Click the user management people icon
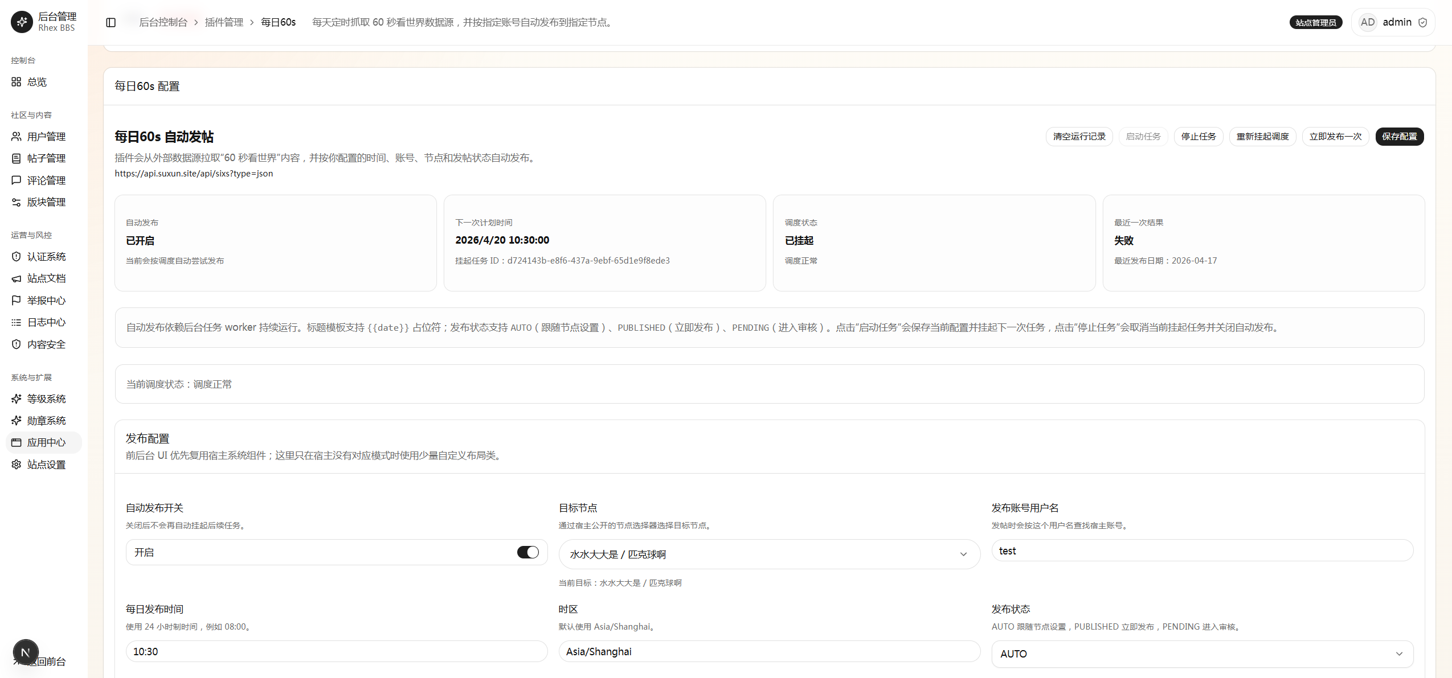The width and height of the screenshot is (1452, 678). (x=16, y=137)
